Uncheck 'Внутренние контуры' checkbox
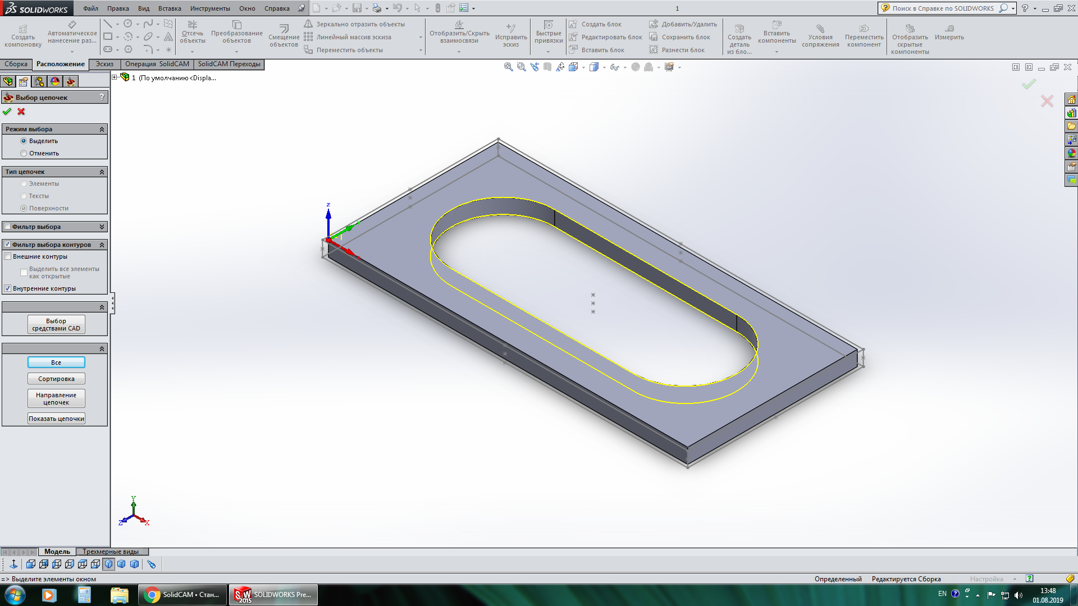The image size is (1078, 606). click(x=8, y=288)
